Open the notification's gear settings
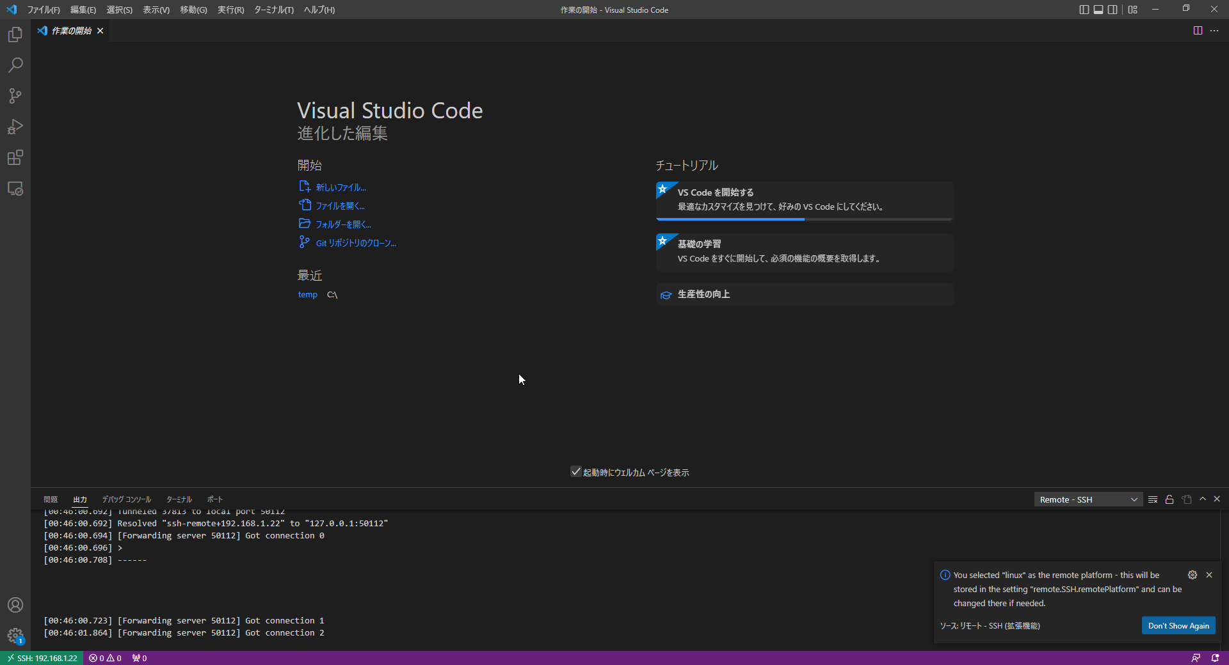Screen dimensions: 1229x665 click(x=1193, y=575)
